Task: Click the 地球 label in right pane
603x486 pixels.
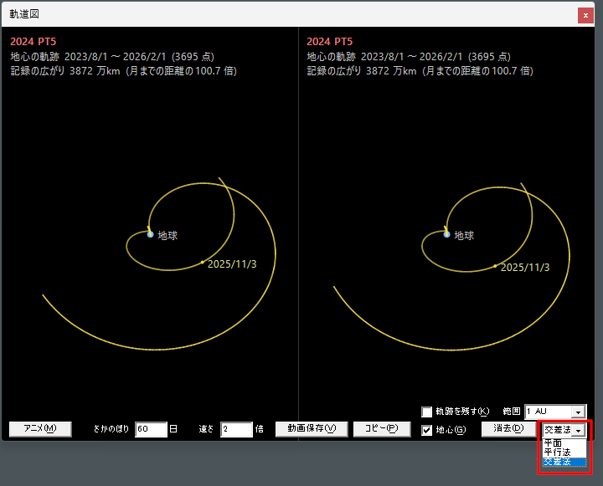Action: point(464,236)
